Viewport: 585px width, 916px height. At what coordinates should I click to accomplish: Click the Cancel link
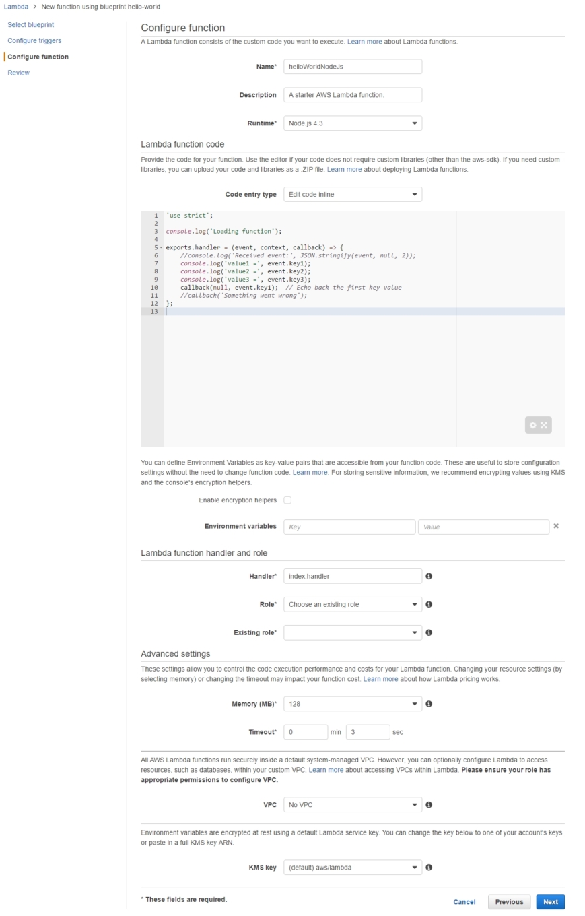coord(464,902)
